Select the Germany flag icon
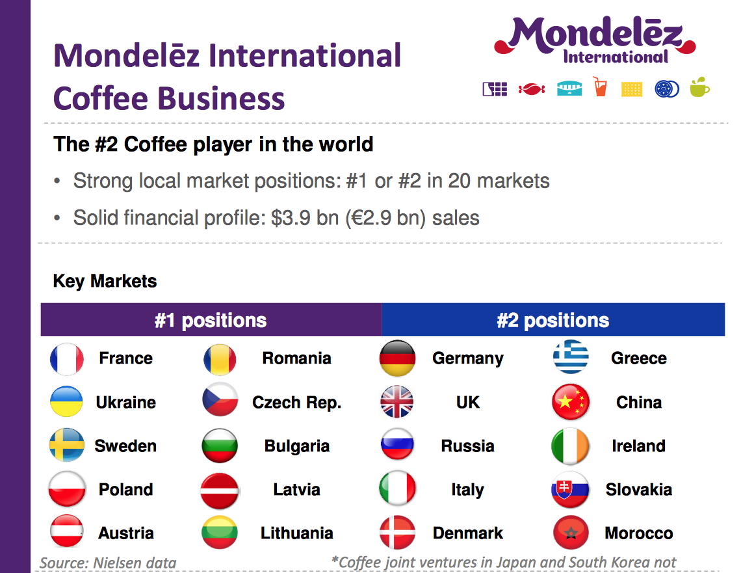The width and height of the screenshot is (754, 573). (397, 358)
